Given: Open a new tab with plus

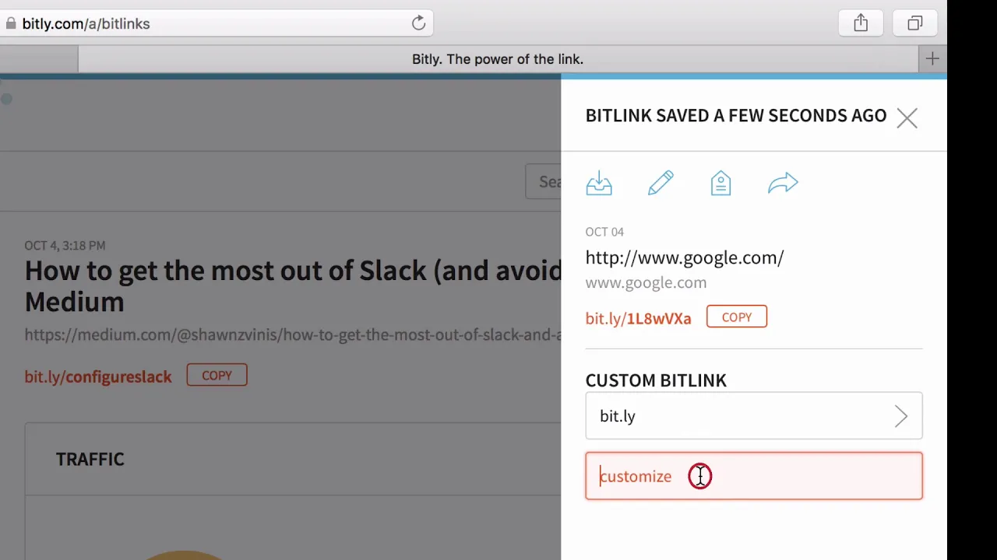Looking at the screenshot, I should [x=932, y=59].
